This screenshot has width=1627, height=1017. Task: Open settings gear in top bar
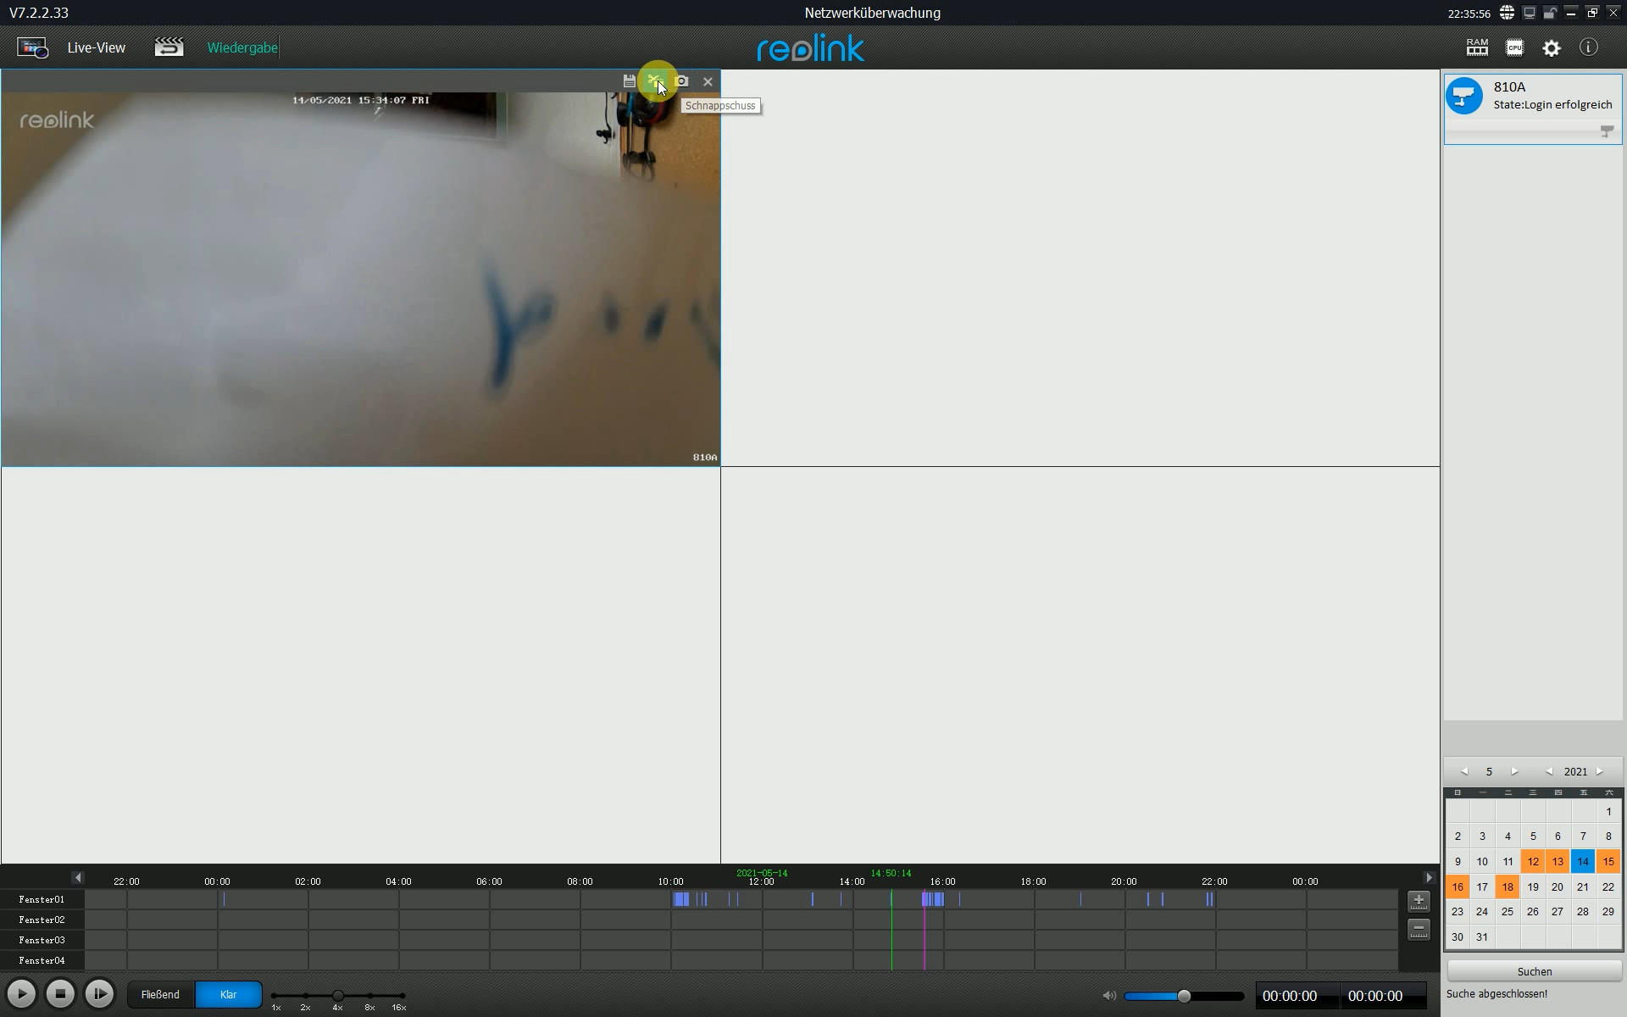click(1552, 48)
